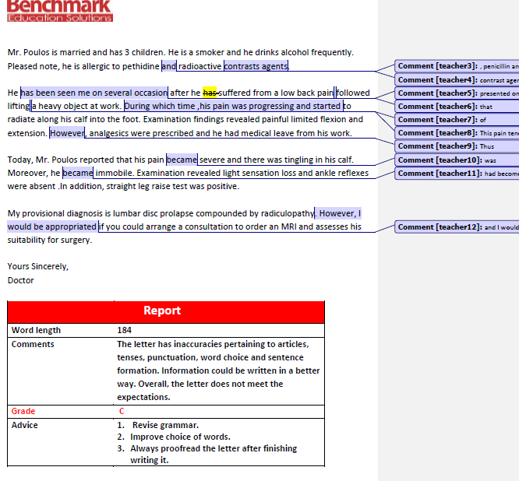
Task: Click the closing 'Yours Sincerely,'
Action: (x=38, y=266)
